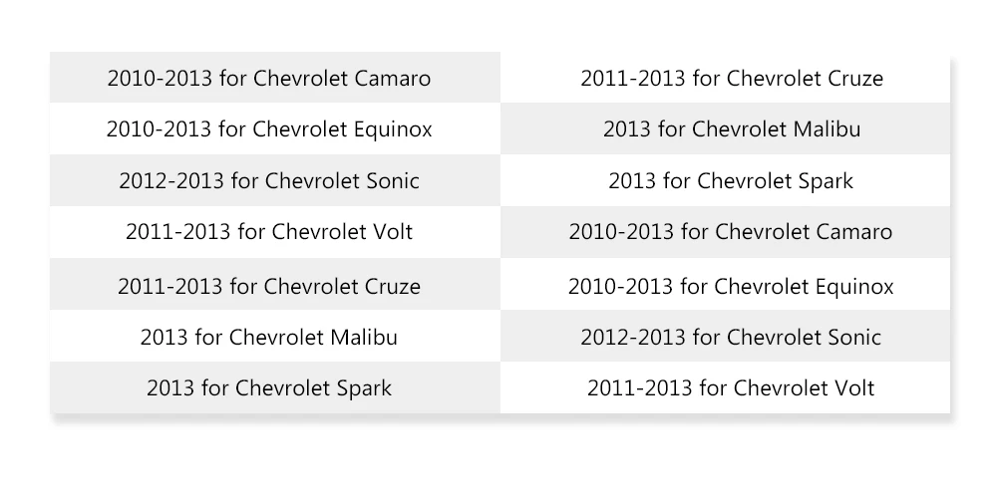The width and height of the screenshot is (997, 499).
Task: Click the word Equinox in right column
Action: click(854, 286)
